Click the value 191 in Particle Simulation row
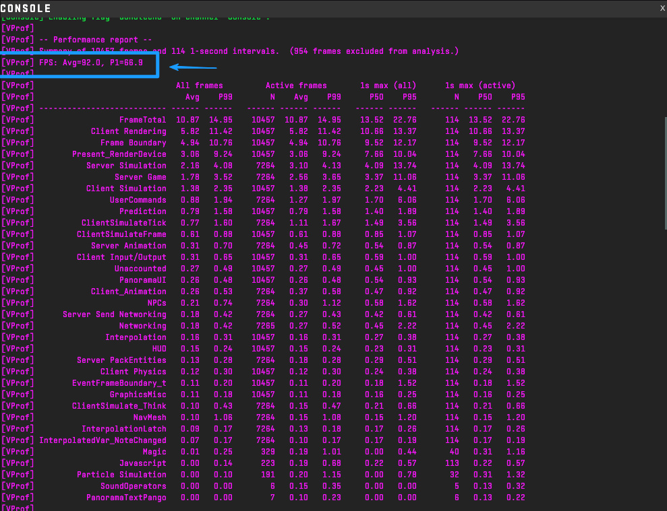 (268, 476)
